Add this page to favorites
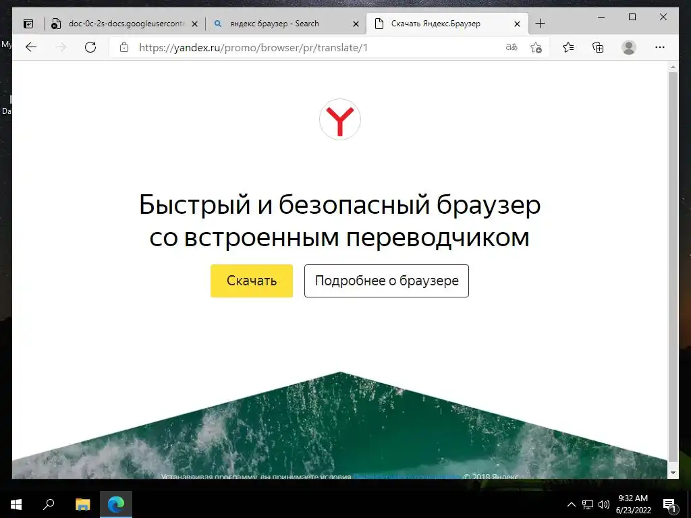The height and width of the screenshot is (518, 691). tap(536, 47)
